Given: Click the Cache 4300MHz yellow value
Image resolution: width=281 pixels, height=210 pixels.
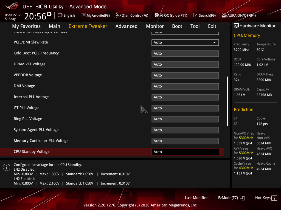Looking at the screenshot, I should tap(246, 168).
